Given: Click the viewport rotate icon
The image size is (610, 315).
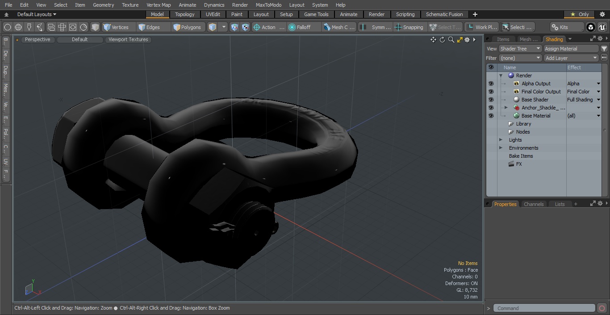Looking at the screenshot, I should (x=442, y=40).
